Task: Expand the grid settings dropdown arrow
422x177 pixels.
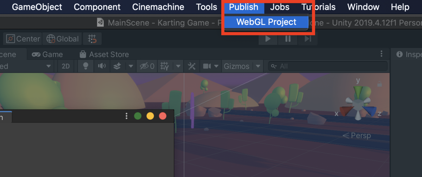Action: [x=178, y=66]
